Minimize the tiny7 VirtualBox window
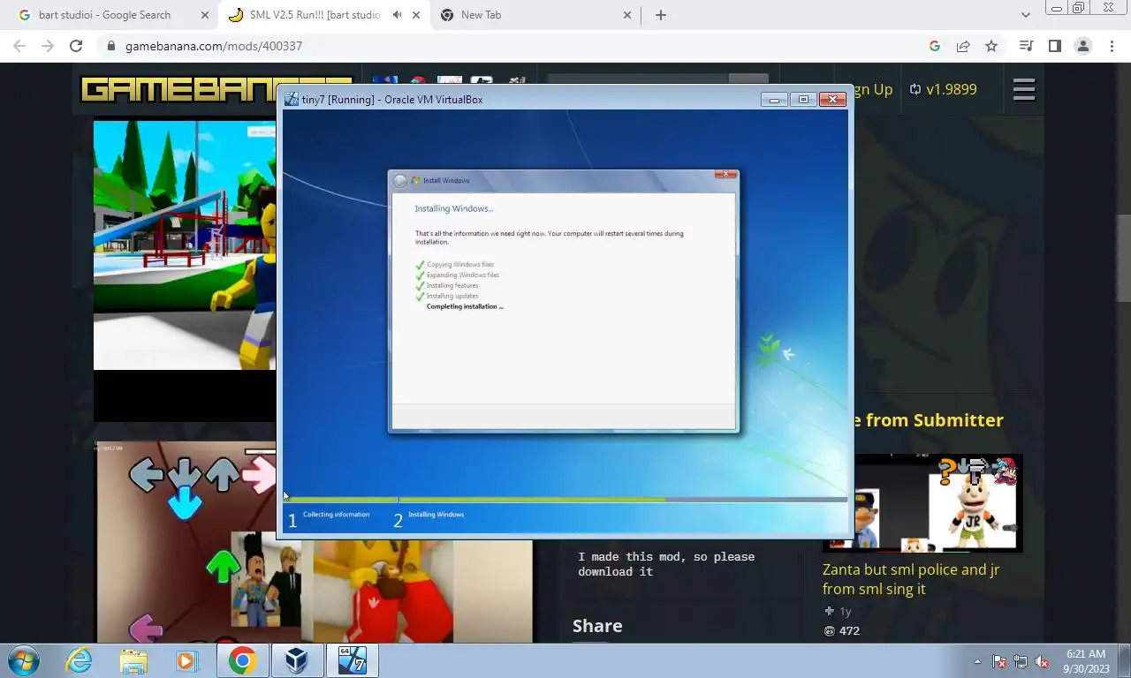 774,100
